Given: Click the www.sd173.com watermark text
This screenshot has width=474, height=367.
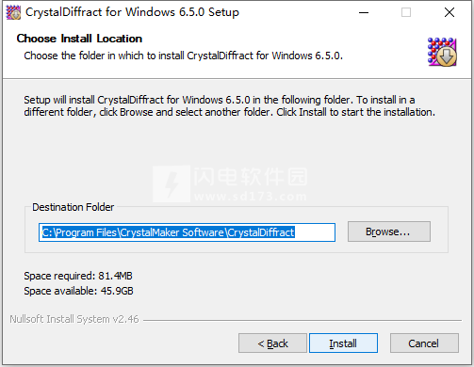Looking at the screenshot, I should [251, 197].
